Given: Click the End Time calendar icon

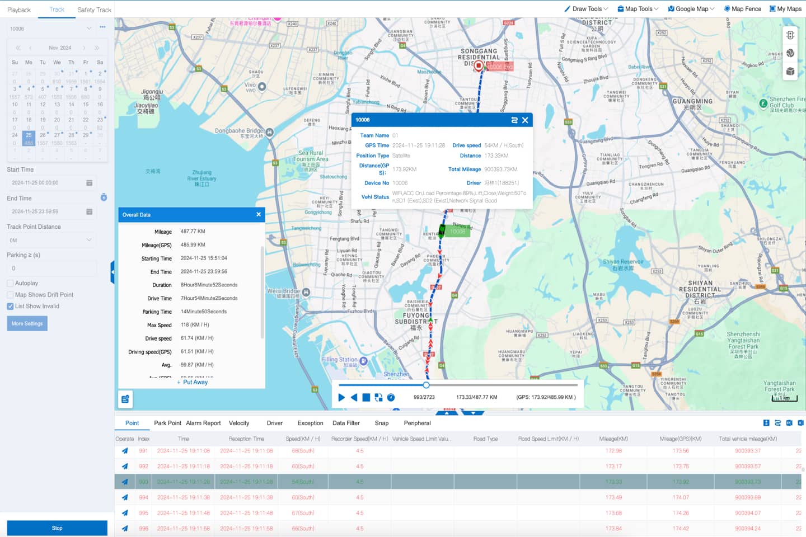Looking at the screenshot, I should [89, 211].
